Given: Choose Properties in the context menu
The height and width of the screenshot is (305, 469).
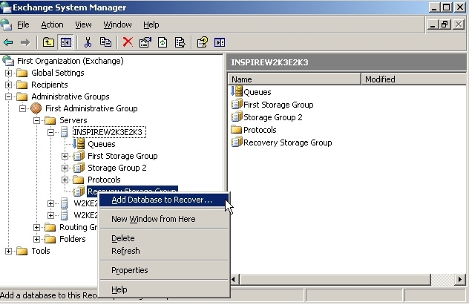Looking at the screenshot, I should click(x=164, y=270).
